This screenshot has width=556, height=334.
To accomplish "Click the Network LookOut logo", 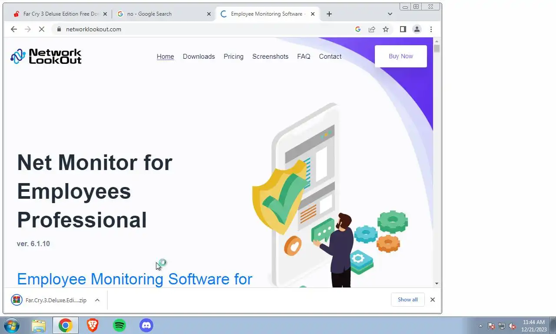I will click(46, 57).
